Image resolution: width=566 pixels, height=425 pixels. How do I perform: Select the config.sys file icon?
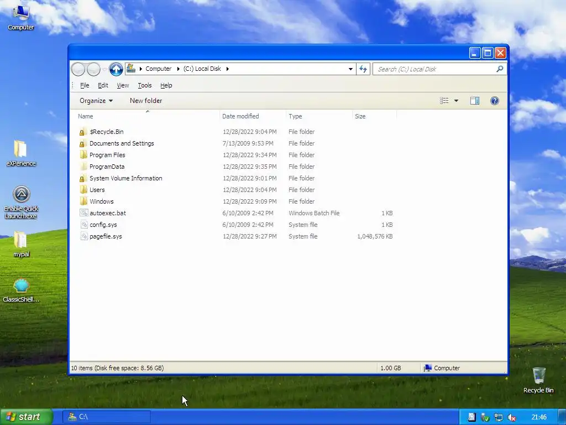click(x=83, y=225)
